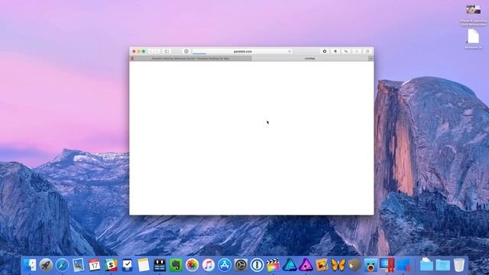
Task: Open iTunes music note icon
Action: tap(209, 265)
